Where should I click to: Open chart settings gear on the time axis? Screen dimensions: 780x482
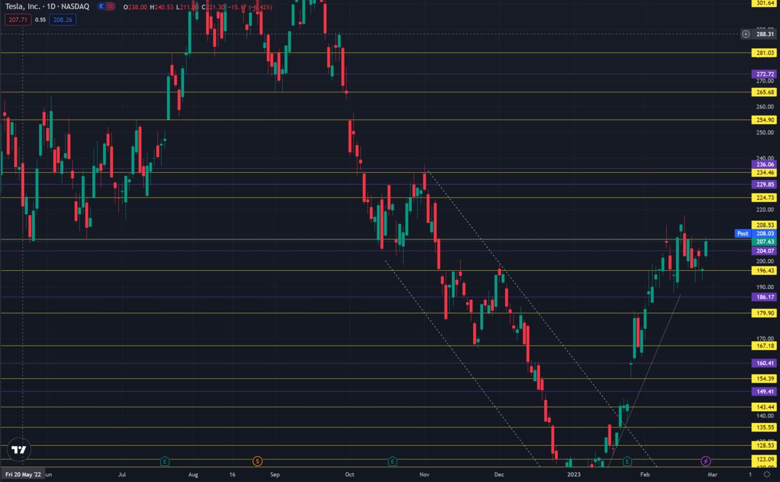tap(766, 475)
